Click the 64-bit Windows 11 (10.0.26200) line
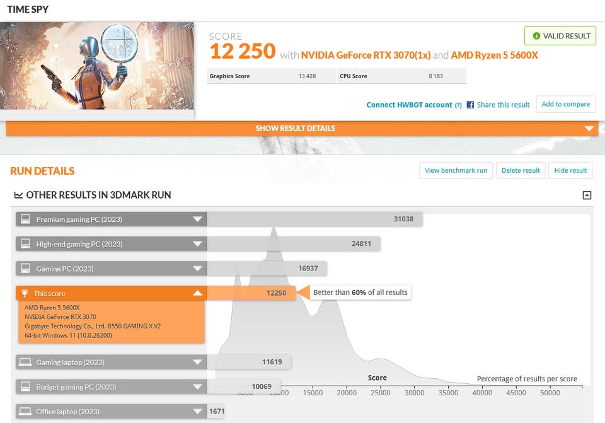The width and height of the screenshot is (605, 423). [68, 335]
